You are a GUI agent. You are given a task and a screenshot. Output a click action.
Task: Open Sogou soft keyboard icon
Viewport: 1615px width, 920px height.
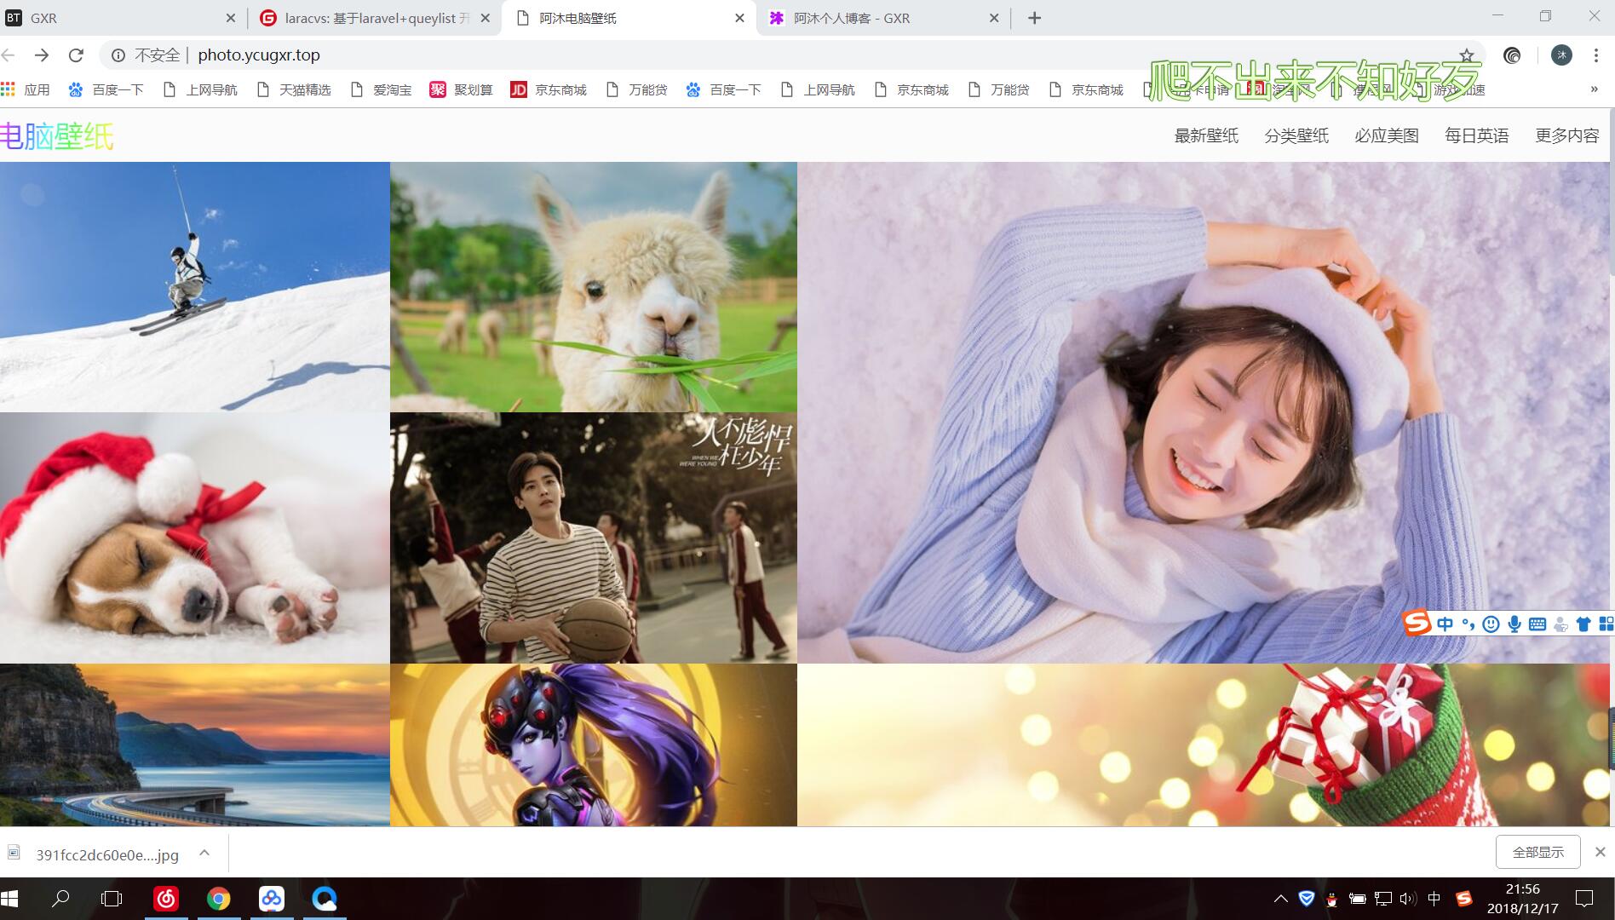click(1537, 624)
